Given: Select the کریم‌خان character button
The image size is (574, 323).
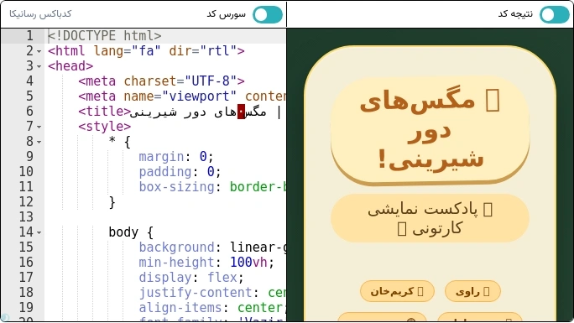Looking at the screenshot, I should [397, 291].
